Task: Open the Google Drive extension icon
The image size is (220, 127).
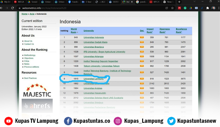Action: pyautogui.click(x=191, y=8)
